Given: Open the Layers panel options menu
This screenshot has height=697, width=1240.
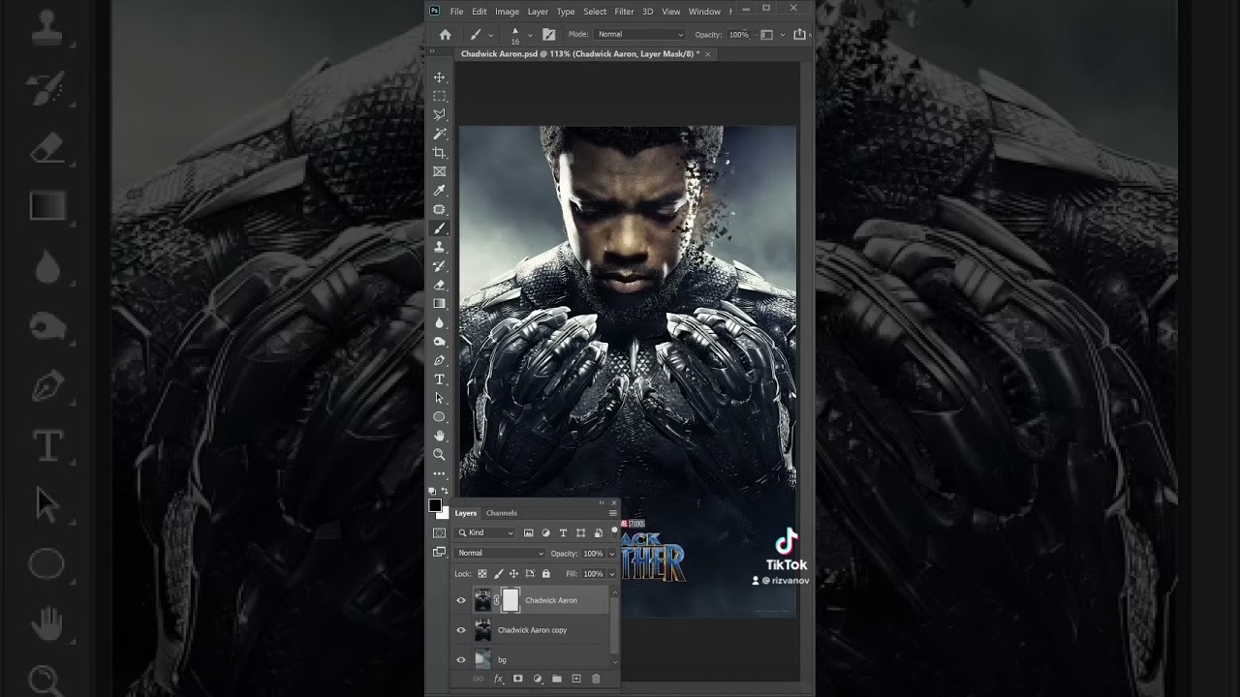Looking at the screenshot, I should tap(613, 513).
